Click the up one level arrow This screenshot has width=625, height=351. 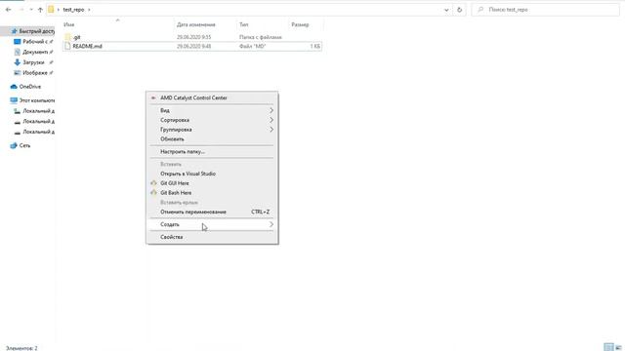pos(40,10)
